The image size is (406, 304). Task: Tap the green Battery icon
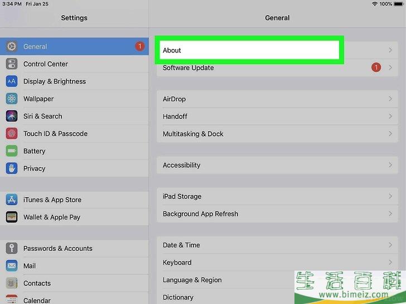click(x=12, y=151)
